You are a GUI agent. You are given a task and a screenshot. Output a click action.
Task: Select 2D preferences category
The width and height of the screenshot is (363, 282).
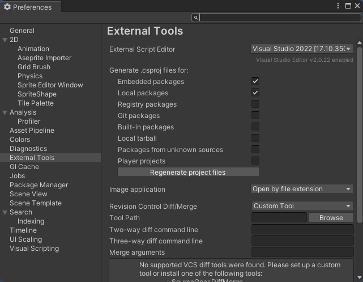coord(14,40)
